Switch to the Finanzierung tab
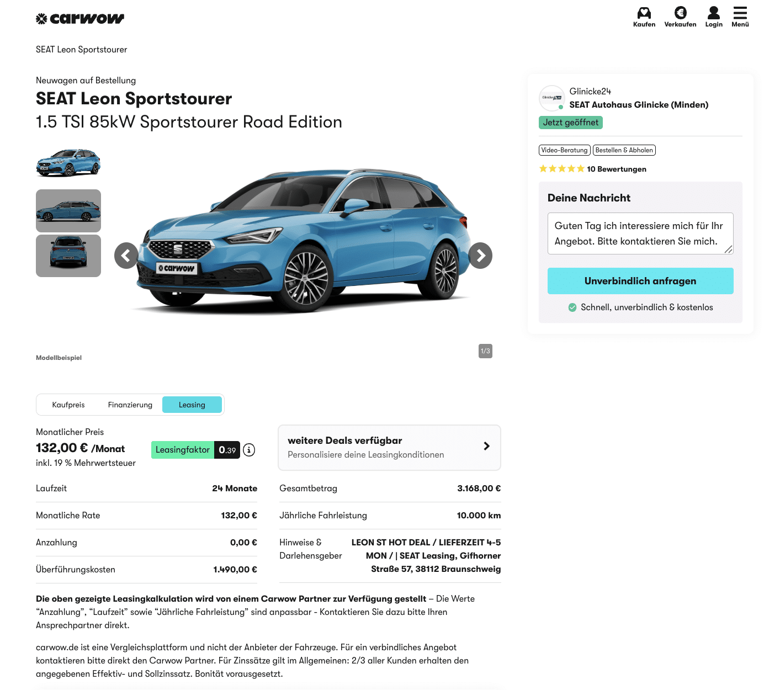The image size is (764, 690). 130,405
